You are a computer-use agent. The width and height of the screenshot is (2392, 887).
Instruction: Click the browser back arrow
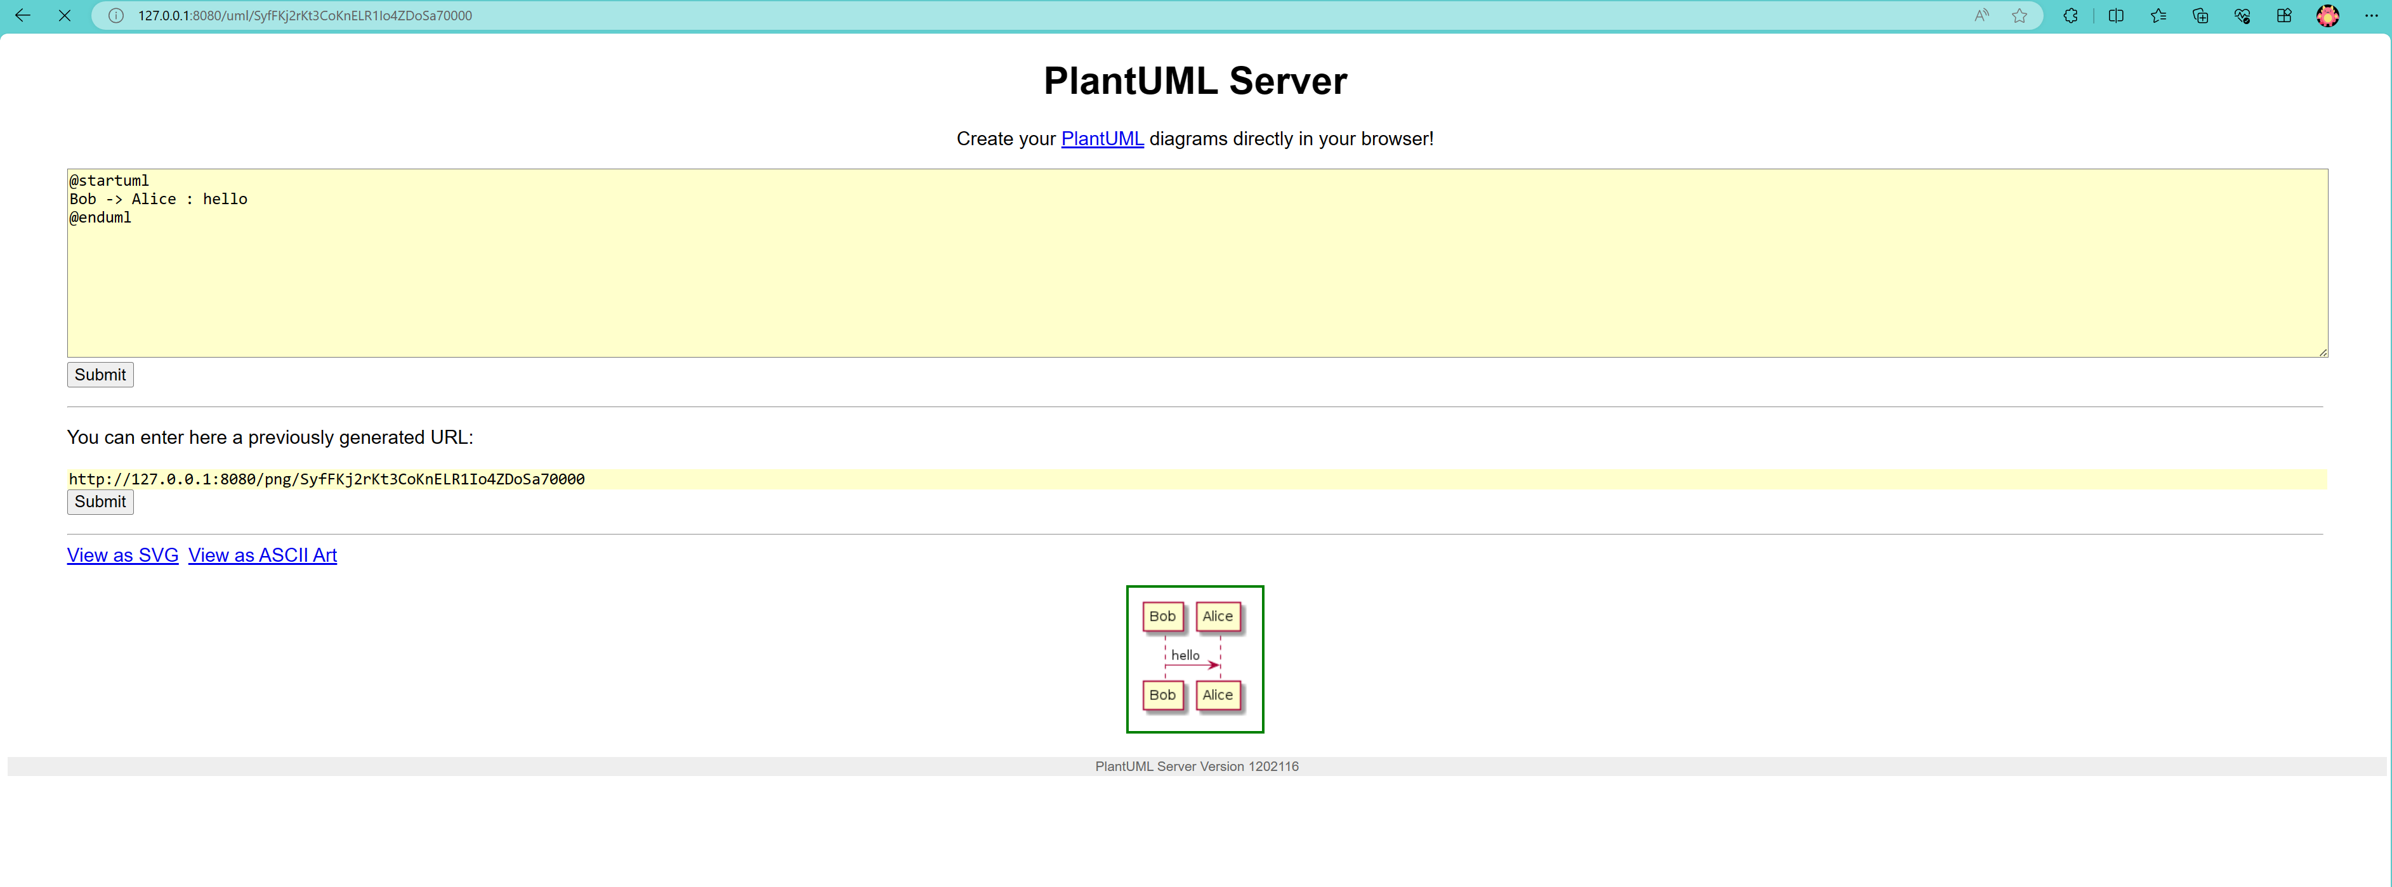pos(23,16)
